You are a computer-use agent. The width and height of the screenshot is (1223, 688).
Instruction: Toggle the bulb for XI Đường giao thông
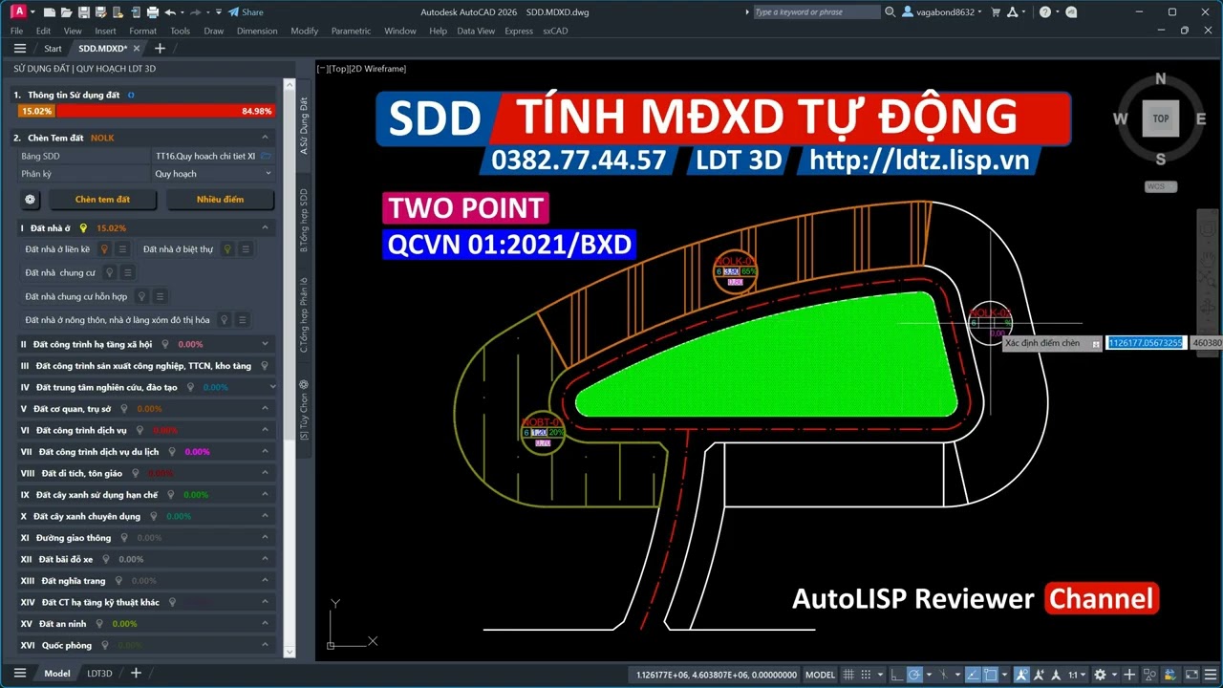click(123, 538)
